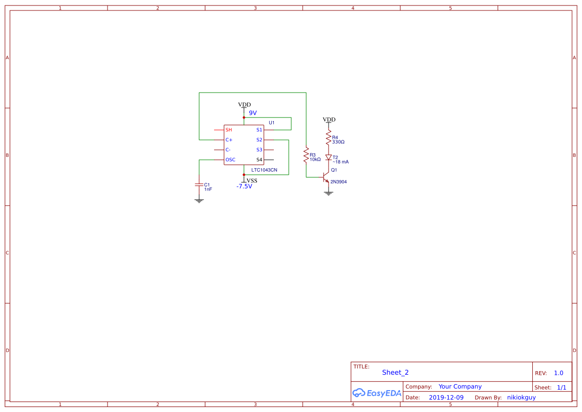Click the TITLE: field label
Image resolution: width=582 pixels, height=412 pixels.
361,367
